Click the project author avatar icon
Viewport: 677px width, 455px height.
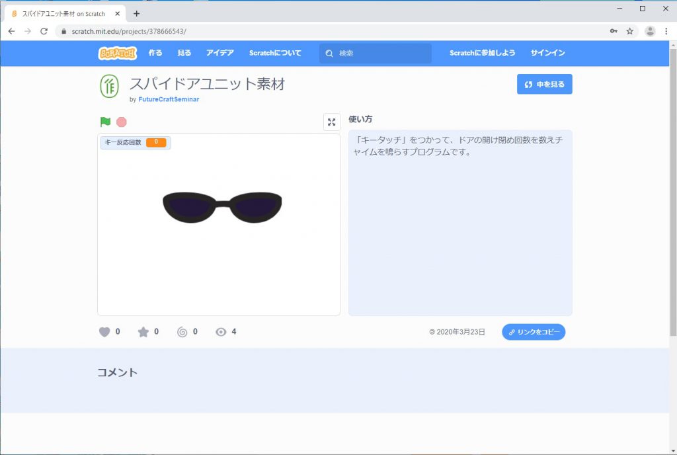pos(109,87)
